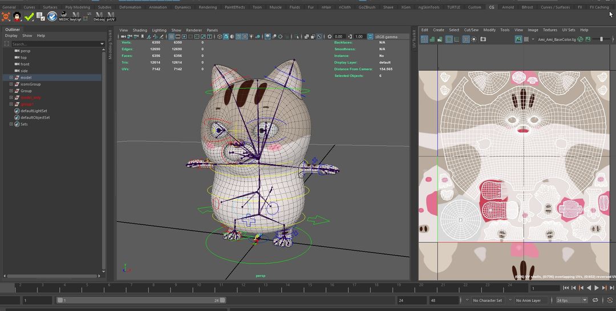Toggle the color management button beside sRGB gamma
Screen dimensions: 616x311
tap(370, 36)
